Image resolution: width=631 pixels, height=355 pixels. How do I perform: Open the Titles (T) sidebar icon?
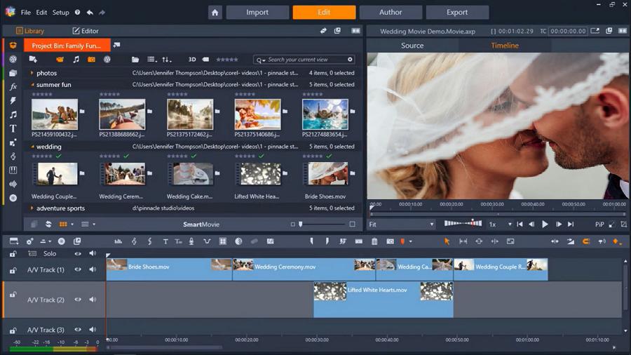tap(13, 128)
